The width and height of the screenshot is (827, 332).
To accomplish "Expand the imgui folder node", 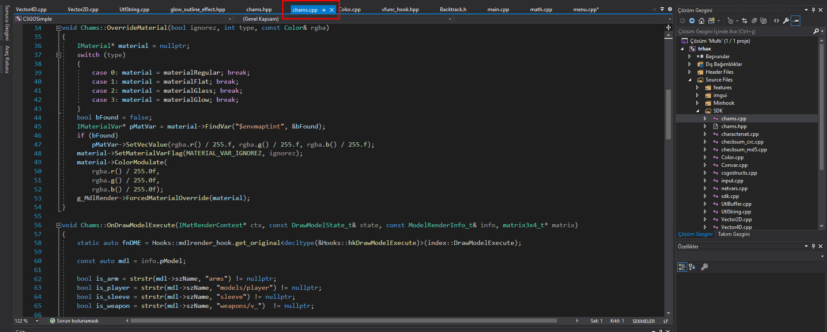I will (697, 95).
